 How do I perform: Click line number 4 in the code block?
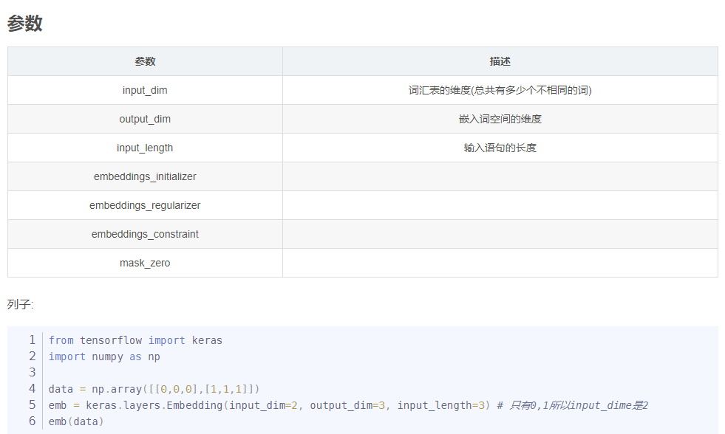tap(32, 389)
